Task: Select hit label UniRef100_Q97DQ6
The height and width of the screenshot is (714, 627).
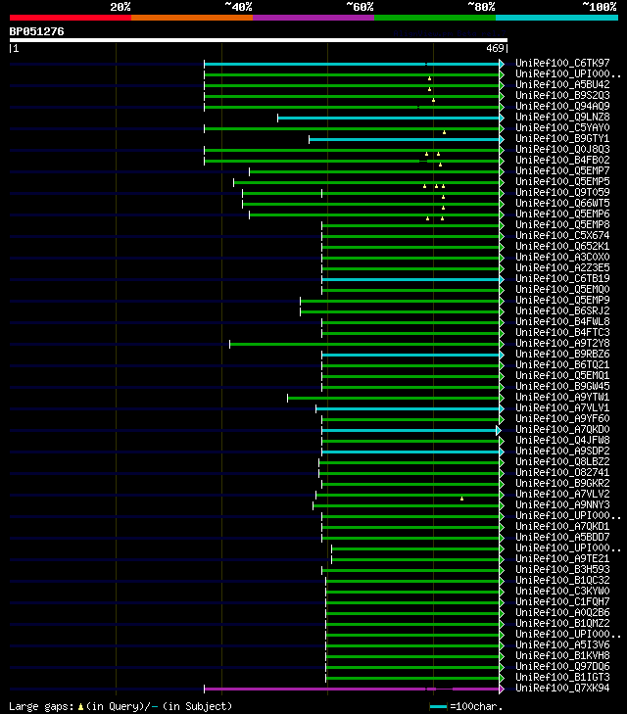Action: (562, 666)
